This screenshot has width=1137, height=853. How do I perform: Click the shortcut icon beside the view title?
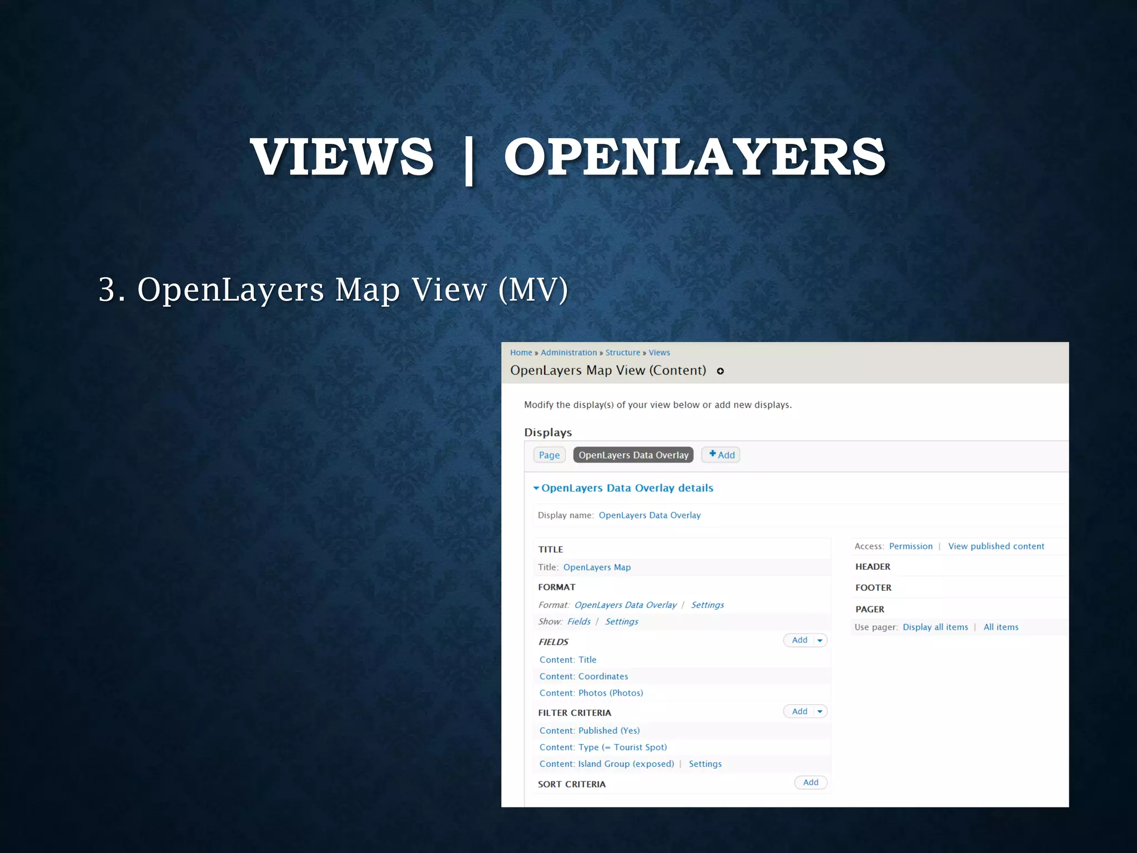720,371
